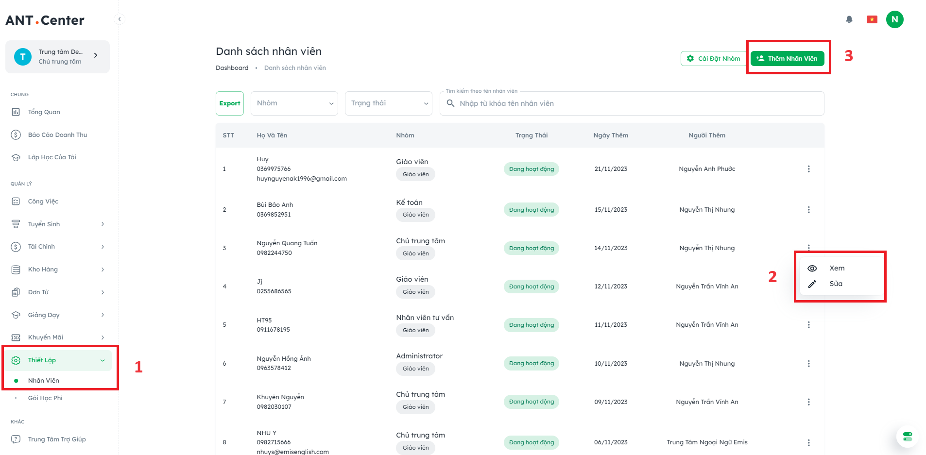Open the Trạng thái filter dropdown

pos(388,103)
